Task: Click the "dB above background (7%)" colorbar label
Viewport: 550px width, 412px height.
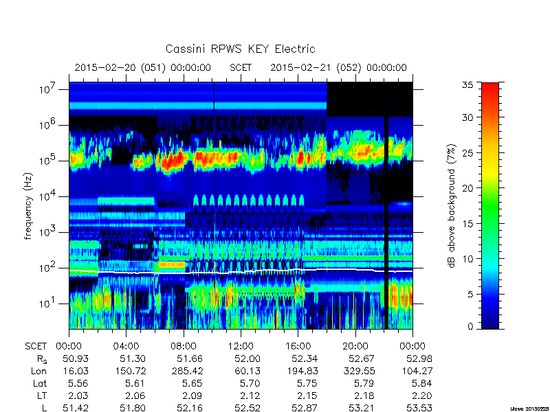Action: point(452,207)
